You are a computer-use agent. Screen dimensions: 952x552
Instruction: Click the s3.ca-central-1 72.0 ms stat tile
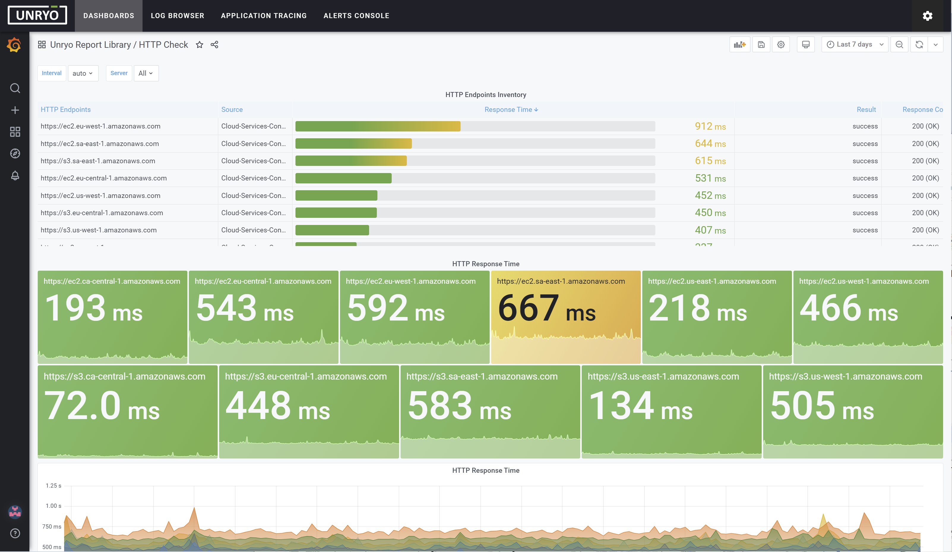(128, 412)
